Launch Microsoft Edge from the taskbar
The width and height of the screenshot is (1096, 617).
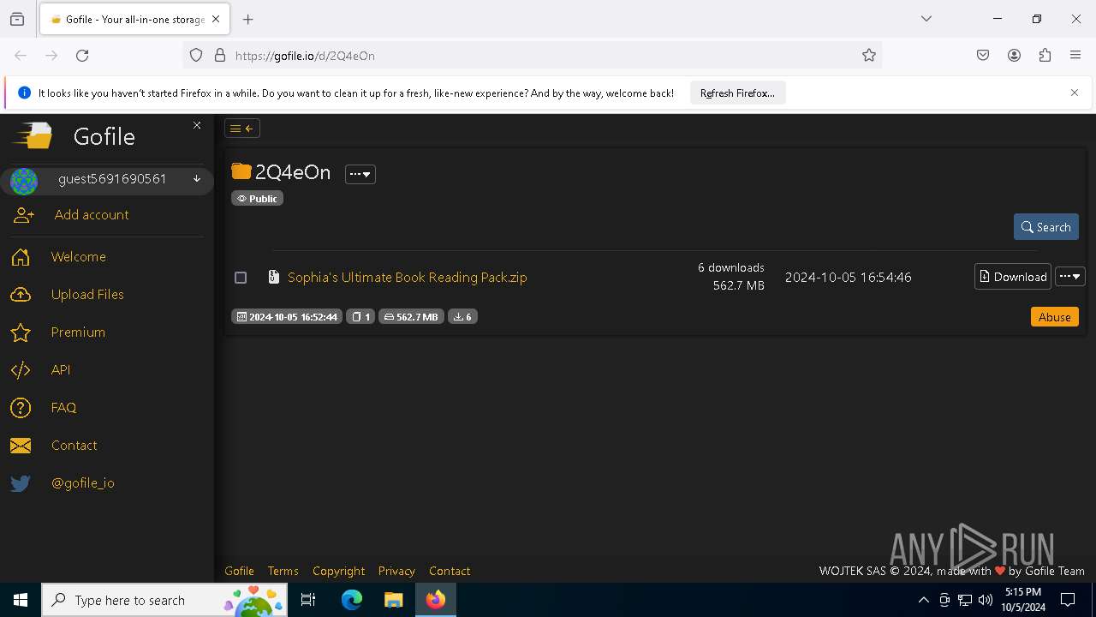click(352, 600)
